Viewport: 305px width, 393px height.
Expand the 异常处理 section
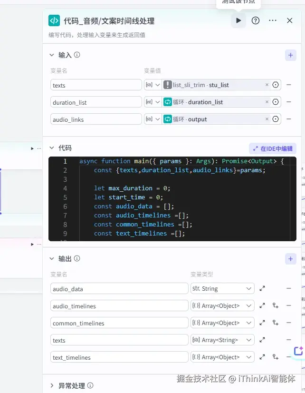52,385
